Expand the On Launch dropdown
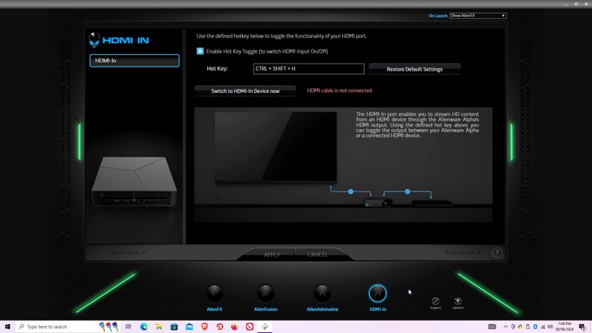 [x=478, y=16]
